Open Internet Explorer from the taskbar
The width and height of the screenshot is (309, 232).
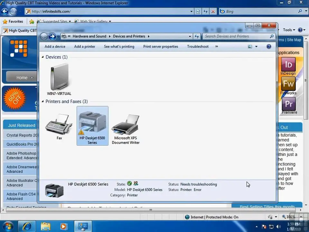(27, 226)
